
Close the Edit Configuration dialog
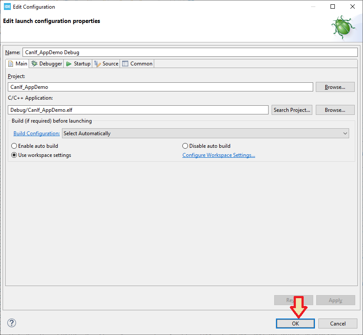pyautogui.click(x=352, y=7)
